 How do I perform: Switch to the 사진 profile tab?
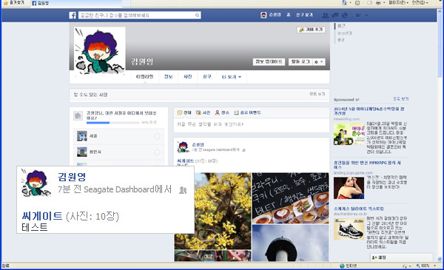point(188,77)
